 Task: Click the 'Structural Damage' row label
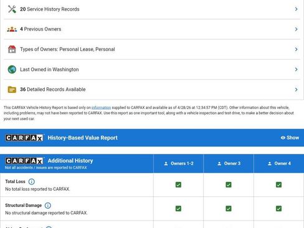click(24, 206)
